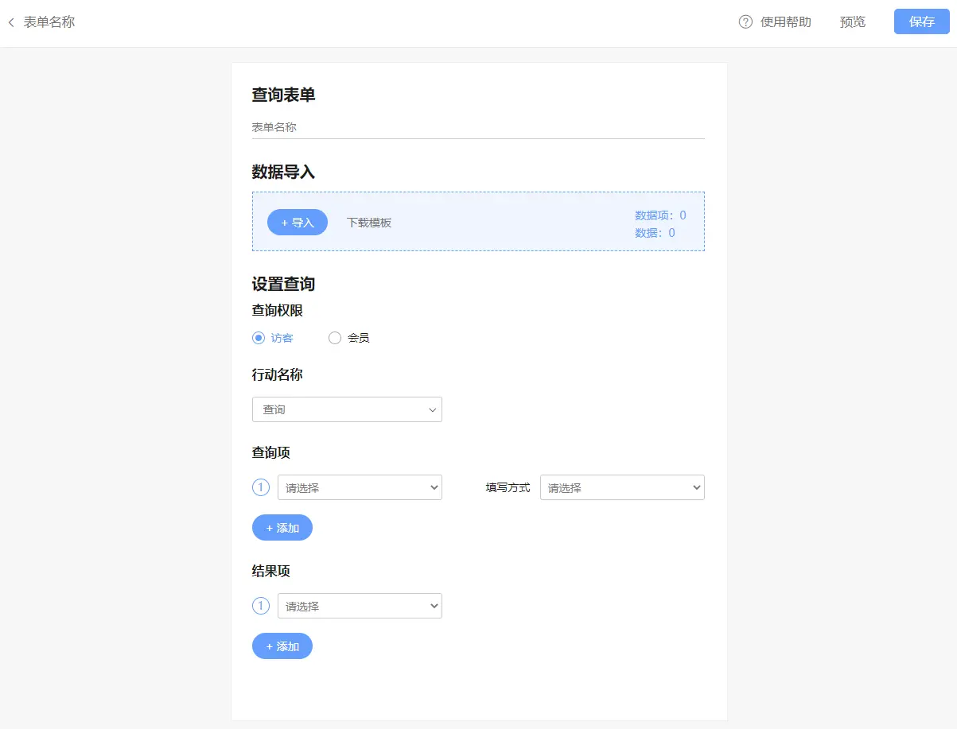Click the back arrow beside 表单名称
957x729 pixels.
(x=11, y=22)
